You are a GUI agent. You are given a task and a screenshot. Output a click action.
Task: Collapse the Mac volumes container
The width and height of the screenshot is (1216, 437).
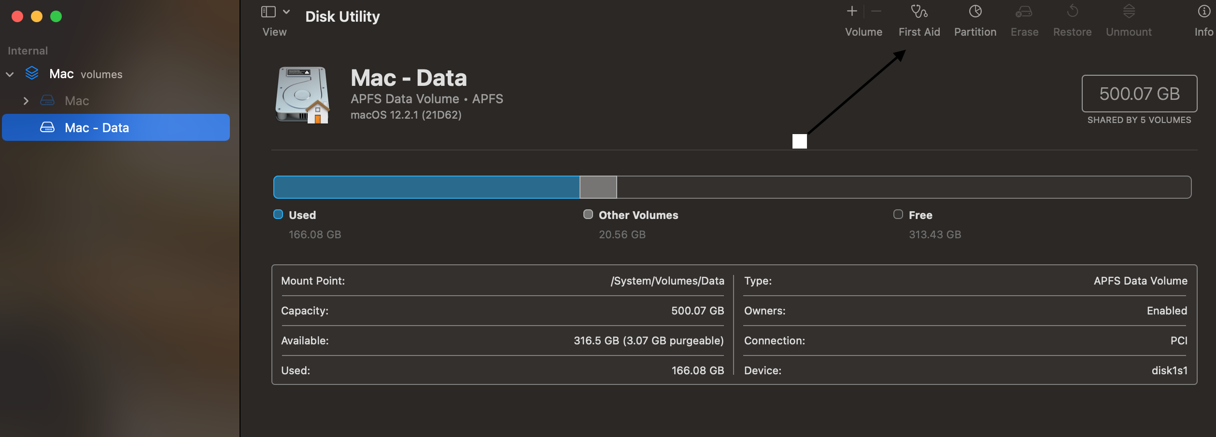point(10,74)
